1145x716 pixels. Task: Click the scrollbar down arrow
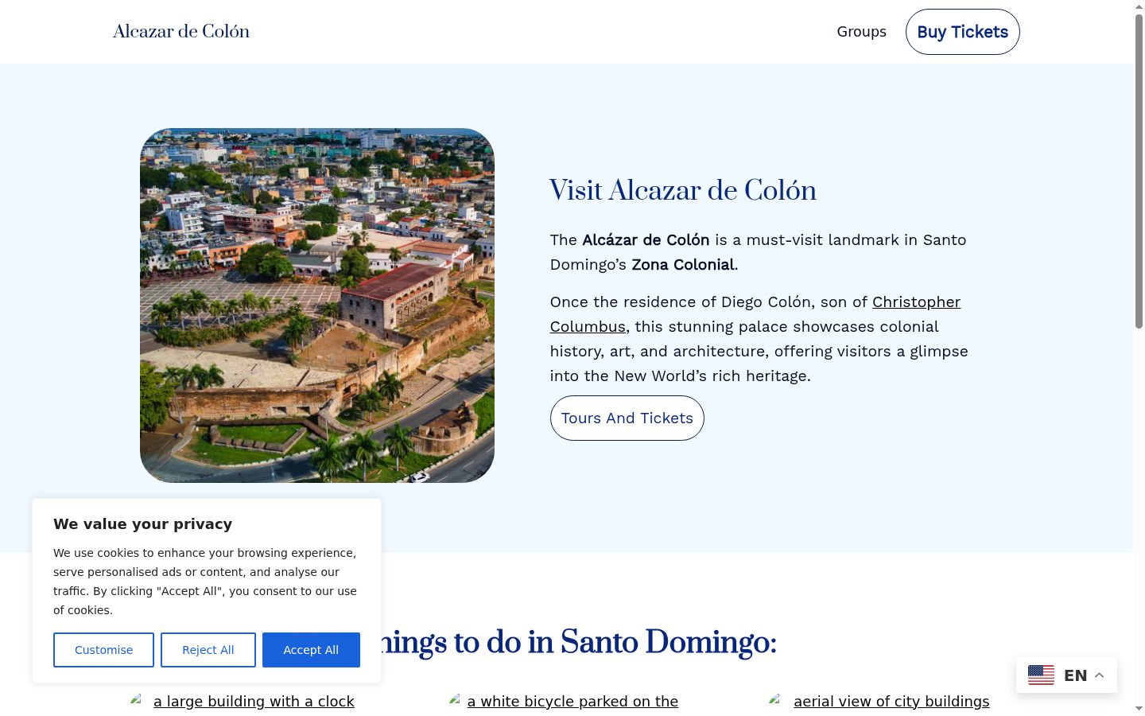coord(1139,709)
